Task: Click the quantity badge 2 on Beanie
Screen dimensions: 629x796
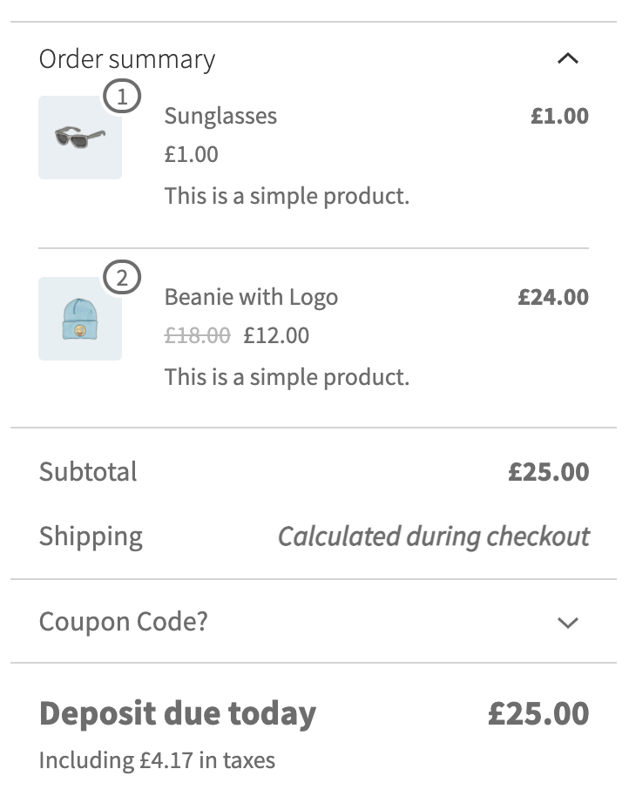Action: (122, 279)
